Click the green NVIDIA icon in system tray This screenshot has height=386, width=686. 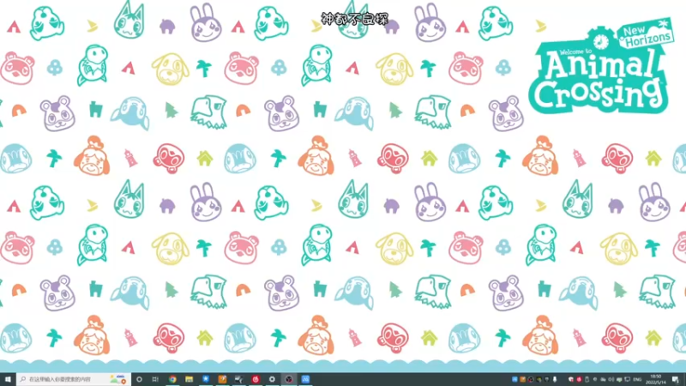[539, 379]
